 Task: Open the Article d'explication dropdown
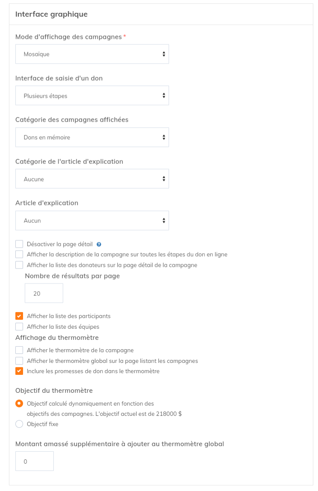coord(92,221)
